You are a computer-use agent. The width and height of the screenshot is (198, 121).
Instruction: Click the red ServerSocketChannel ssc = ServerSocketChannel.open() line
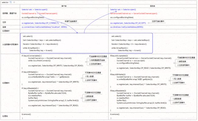[x=134, y=13]
